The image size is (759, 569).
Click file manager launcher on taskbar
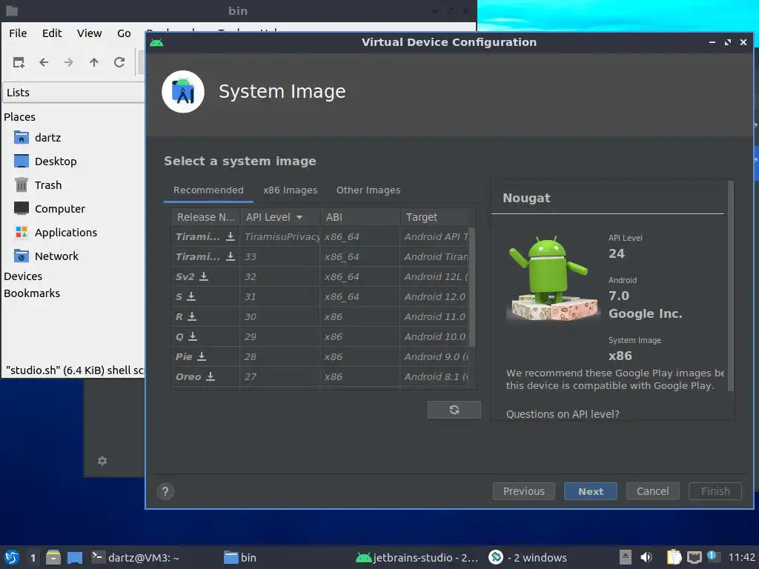click(x=53, y=557)
